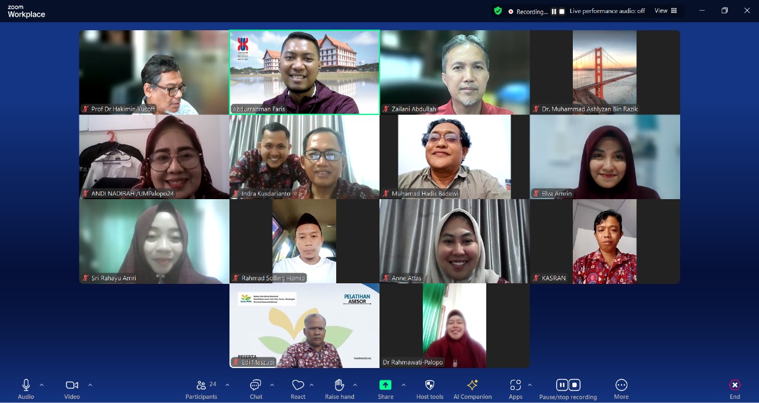759x403 pixels.
Task: Open the Chat panel
Action: 256,389
